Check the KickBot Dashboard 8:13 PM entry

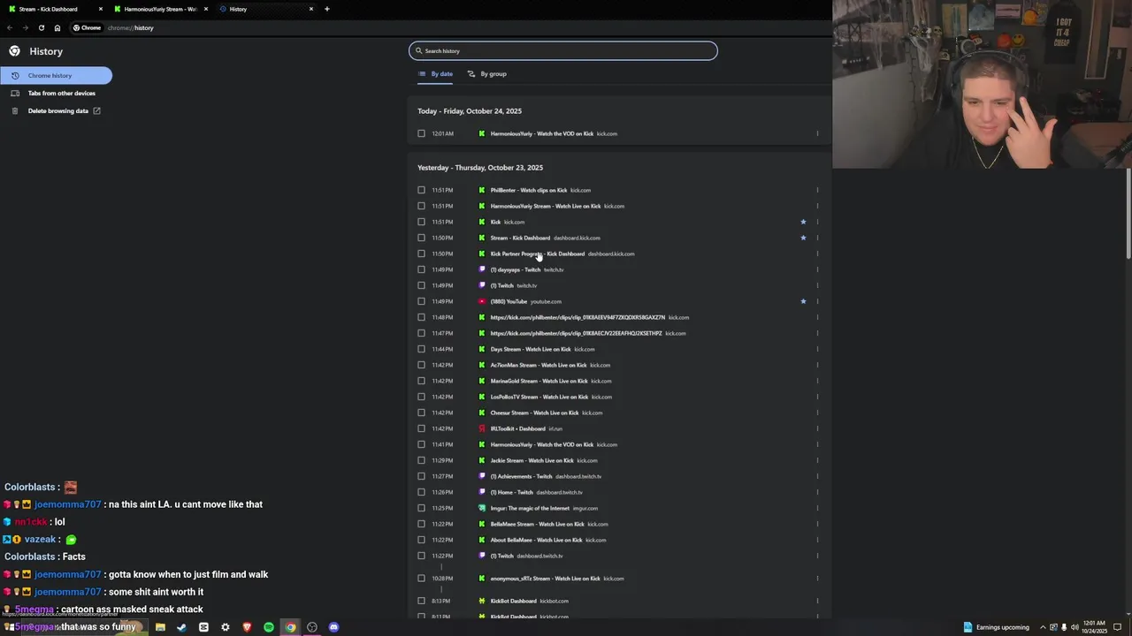click(x=421, y=601)
